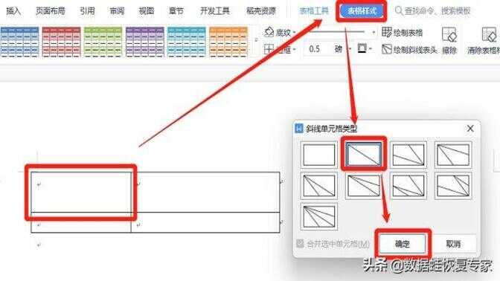Confirm with the 确定 button
The image size is (500, 281).
403,244
